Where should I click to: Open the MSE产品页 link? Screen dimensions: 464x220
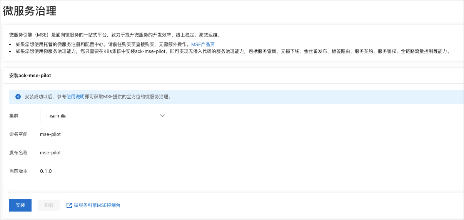[x=203, y=45]
